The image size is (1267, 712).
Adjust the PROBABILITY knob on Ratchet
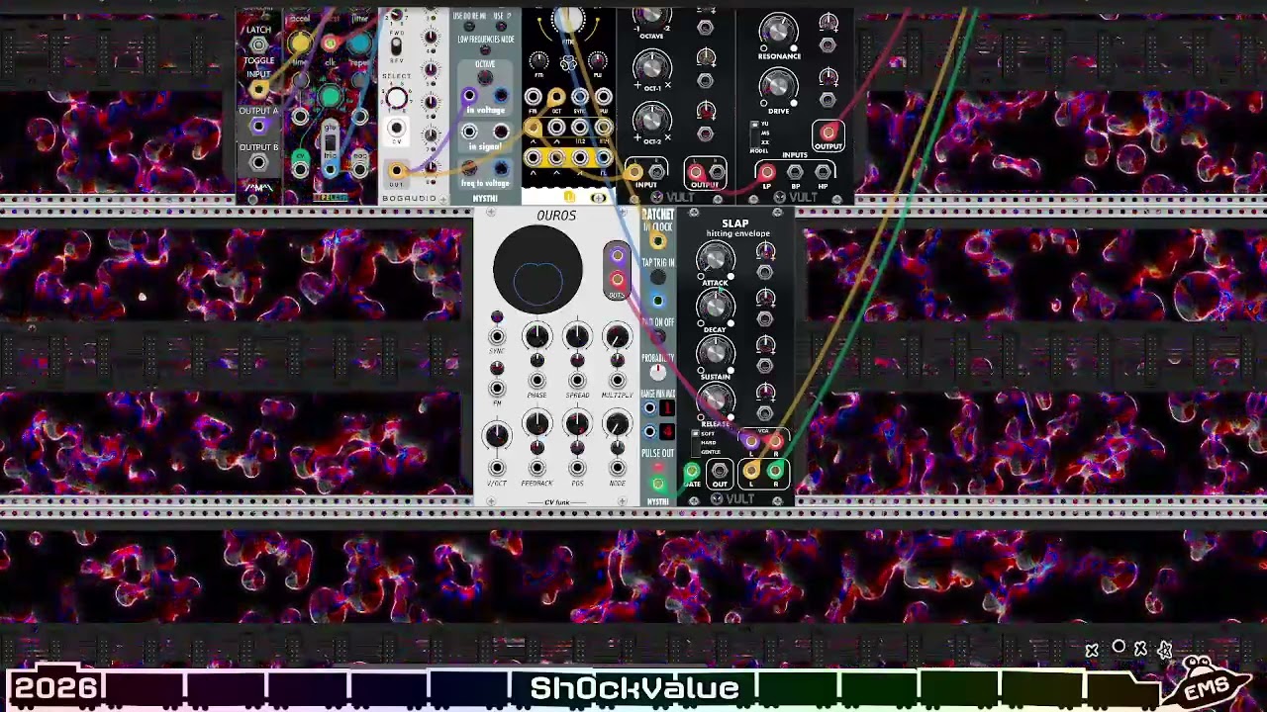tap(657, 373)
